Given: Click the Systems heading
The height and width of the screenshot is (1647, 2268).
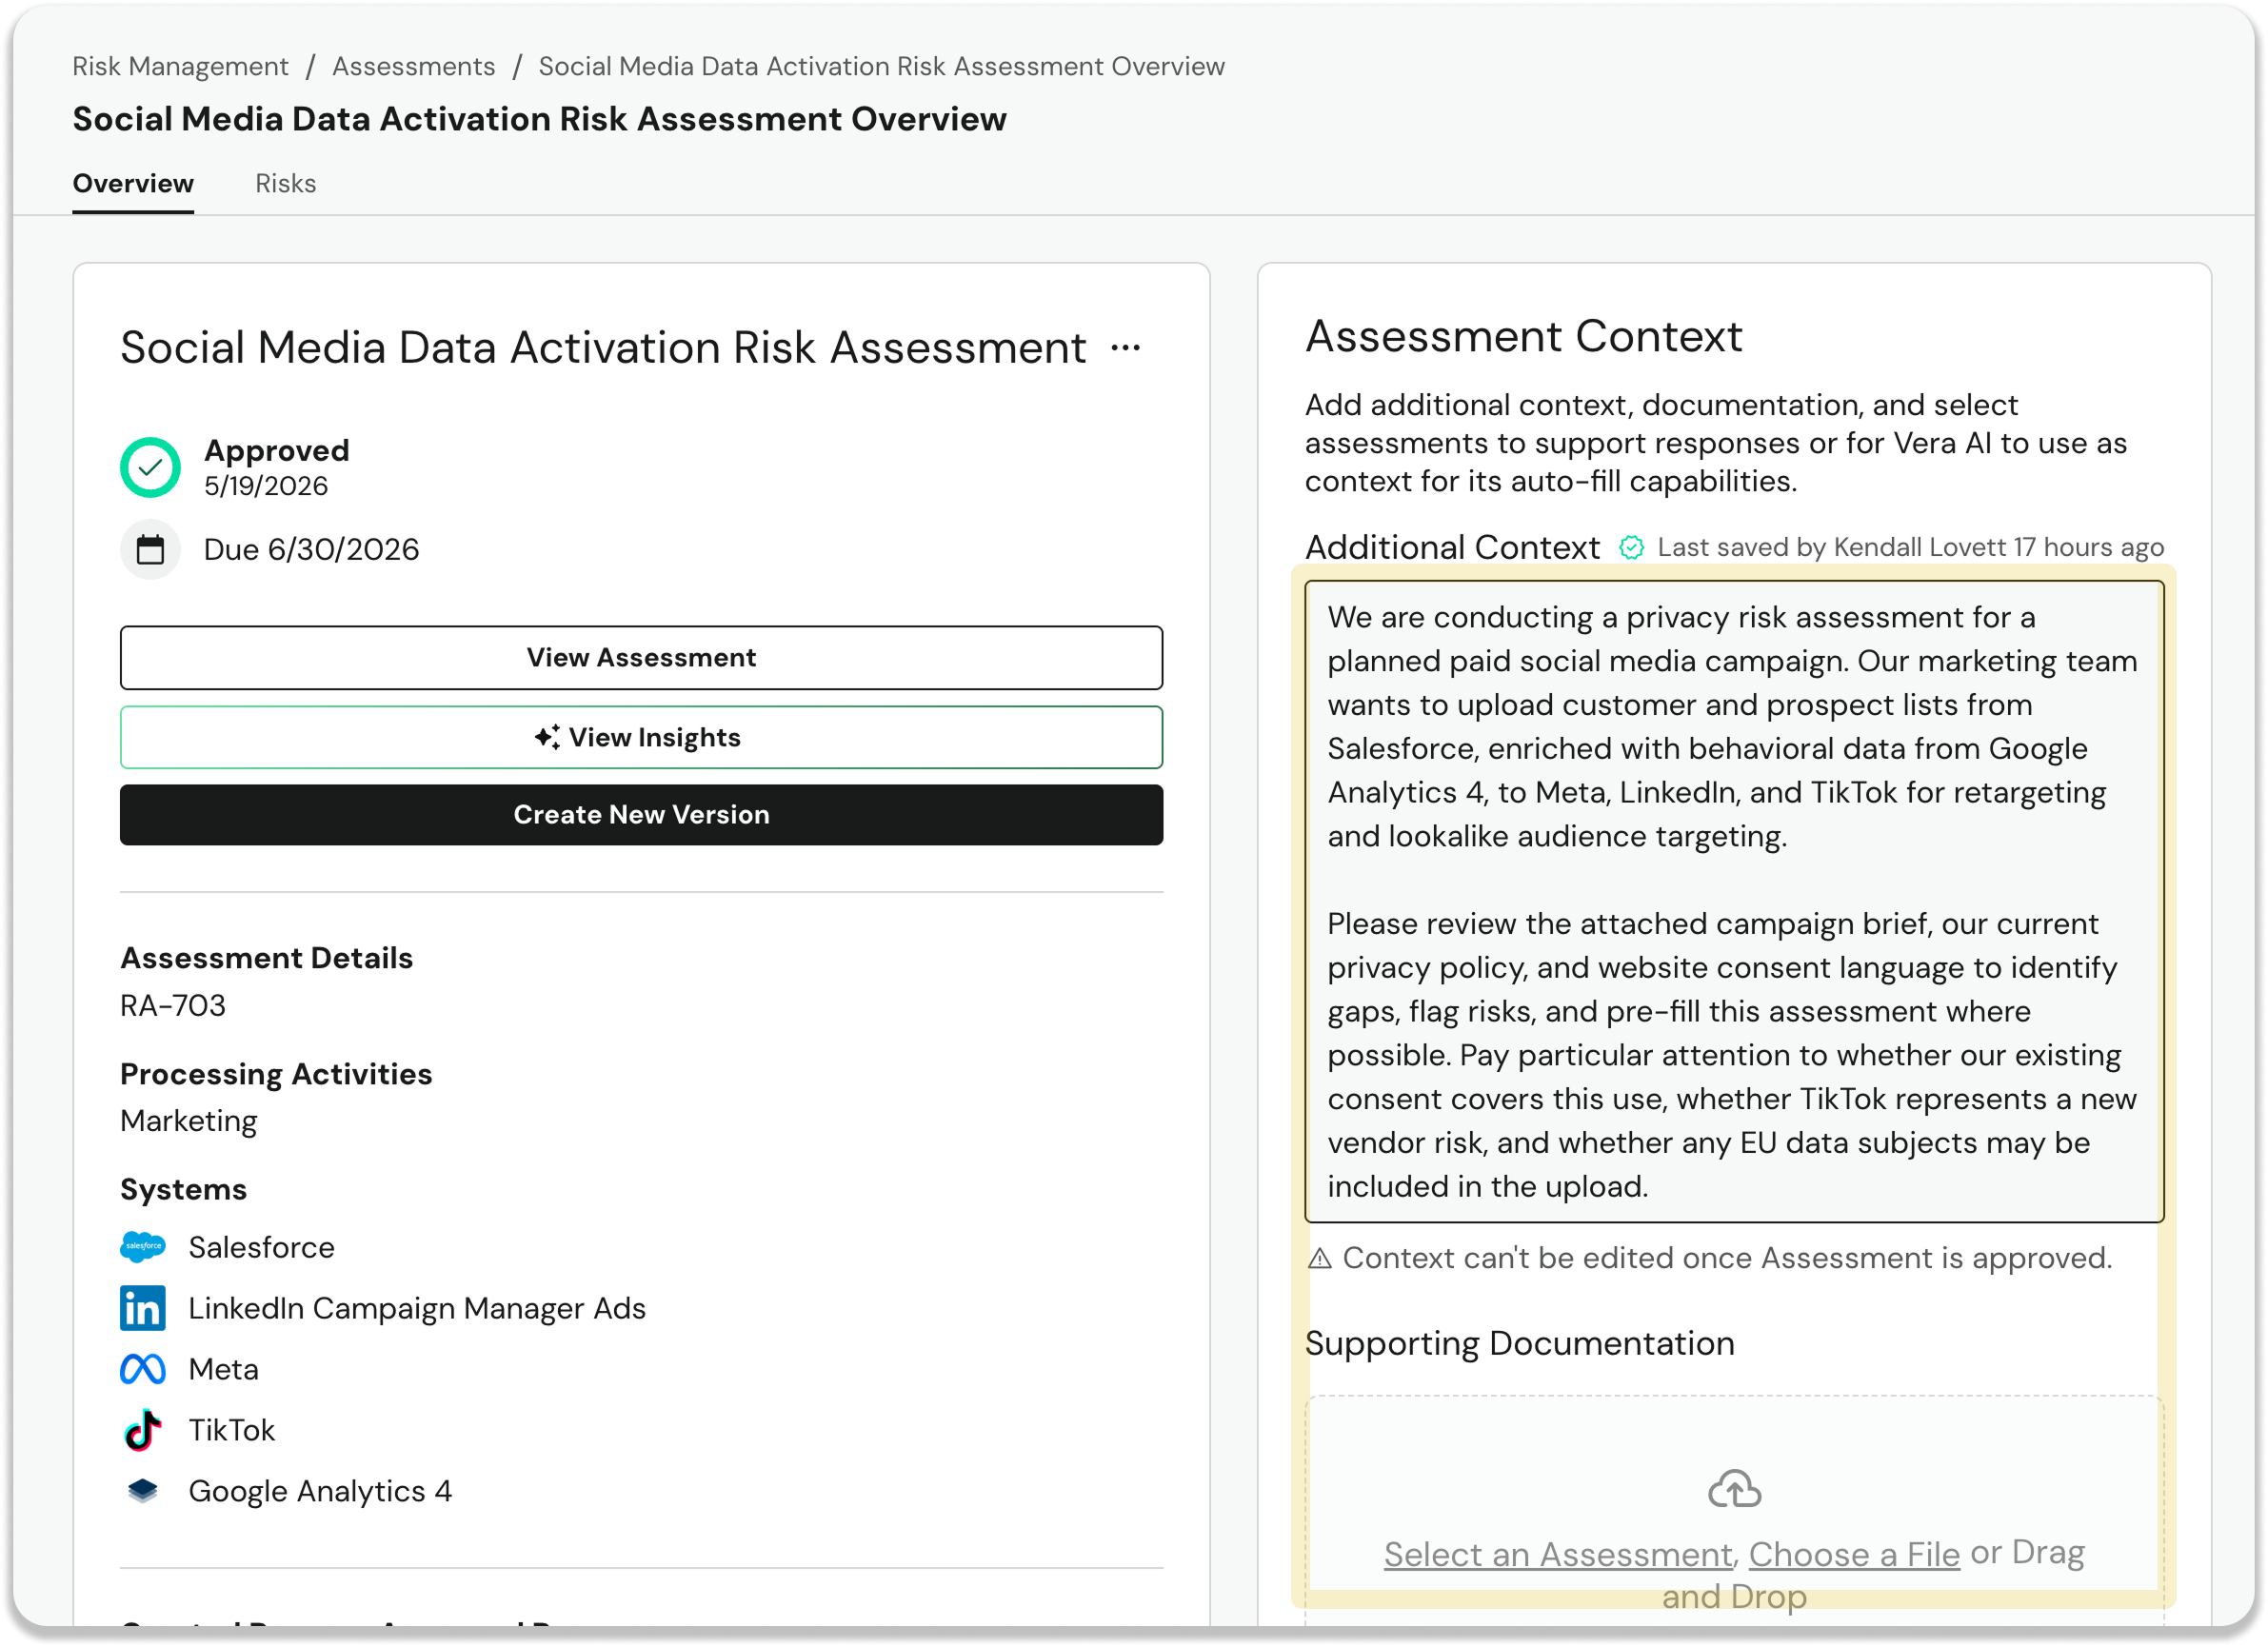Looking at the screenshot, I should (x=183, y=1189).
